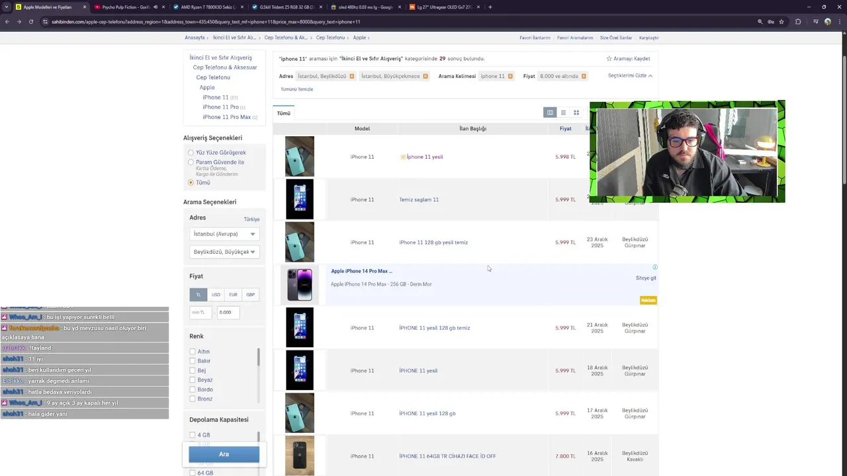
Task: Remove the İstanbul, Beylikdüzü address filter
Action: click(x=351, y=76)
